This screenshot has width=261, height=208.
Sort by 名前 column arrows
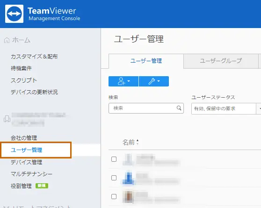(x=138, y=142)
